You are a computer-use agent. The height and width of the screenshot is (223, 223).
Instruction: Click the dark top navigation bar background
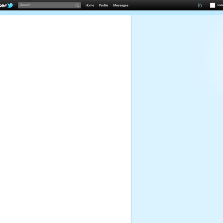[x=164, y=5]
